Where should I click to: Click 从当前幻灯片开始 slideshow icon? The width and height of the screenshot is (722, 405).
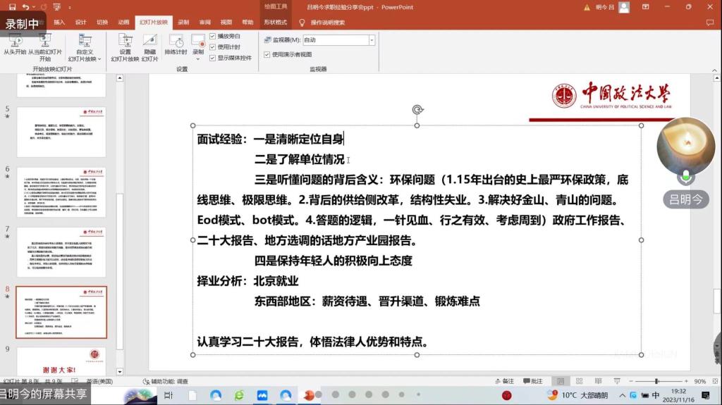[45, 42]
